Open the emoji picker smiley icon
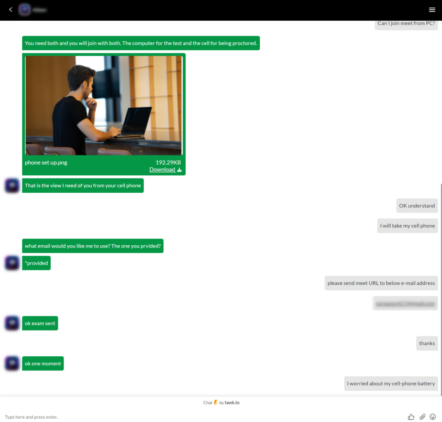This screenshot has width=442, height=422. [433, 417]
